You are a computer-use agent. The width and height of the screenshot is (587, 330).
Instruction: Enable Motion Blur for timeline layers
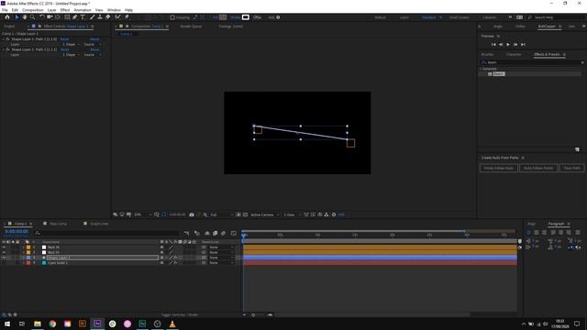[224, 233]
